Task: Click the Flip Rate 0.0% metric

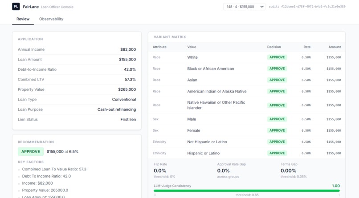Action: pos(160,170)
